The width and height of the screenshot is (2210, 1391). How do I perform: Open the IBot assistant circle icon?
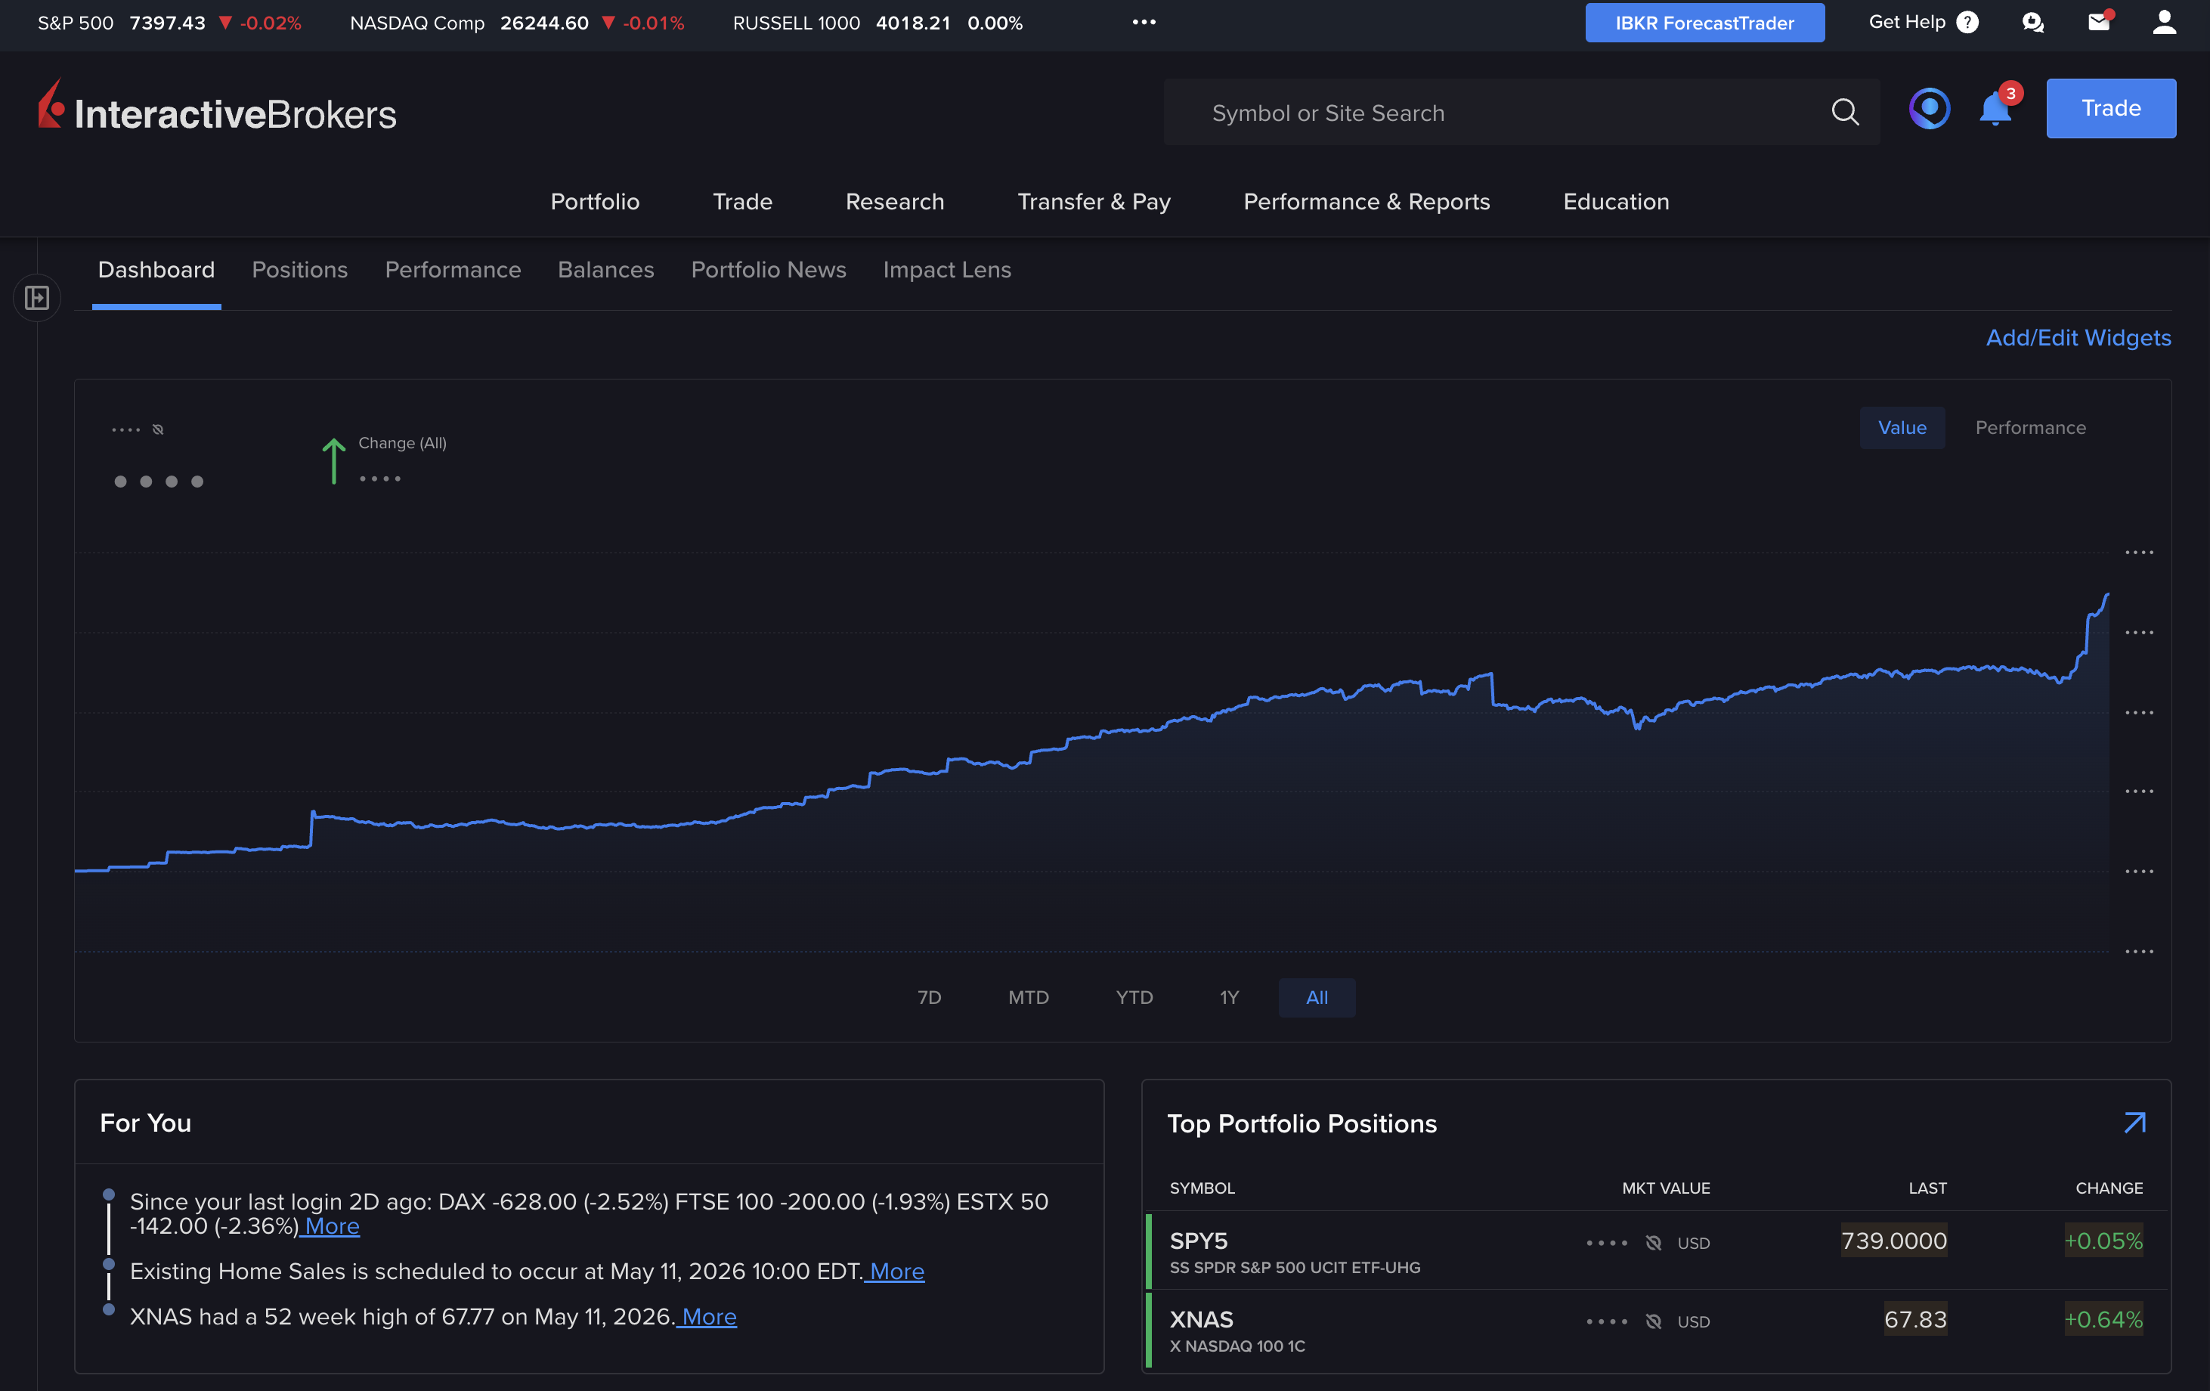[1929, 108]
